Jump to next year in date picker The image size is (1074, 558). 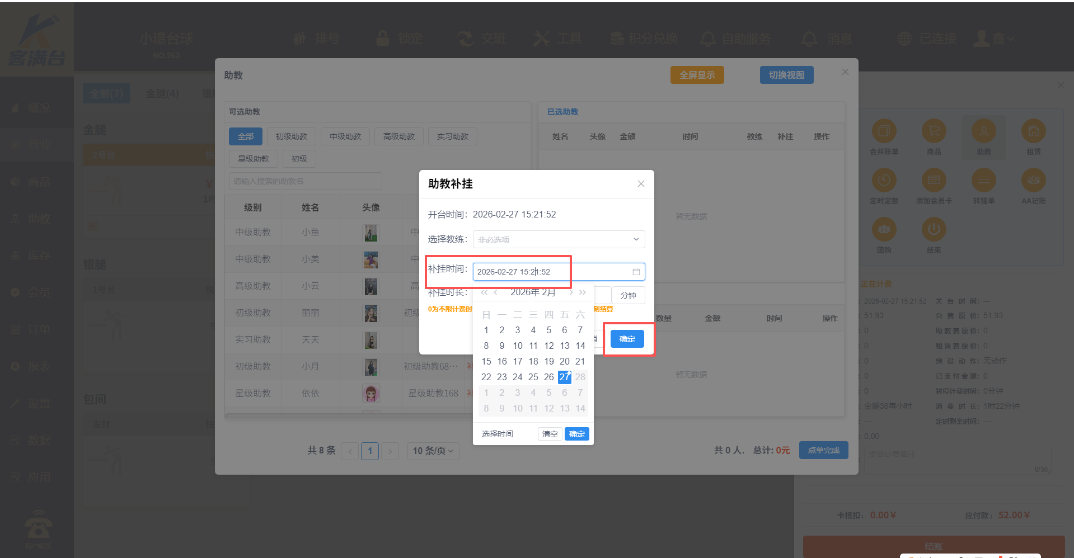click(x=583, y=292)
